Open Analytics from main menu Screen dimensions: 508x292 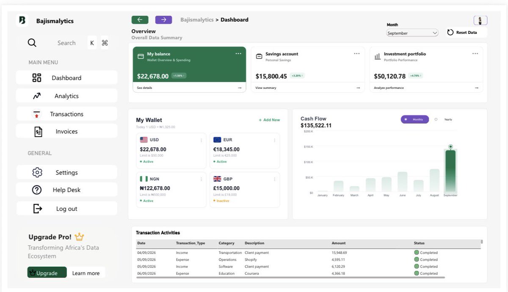[66, 96]
